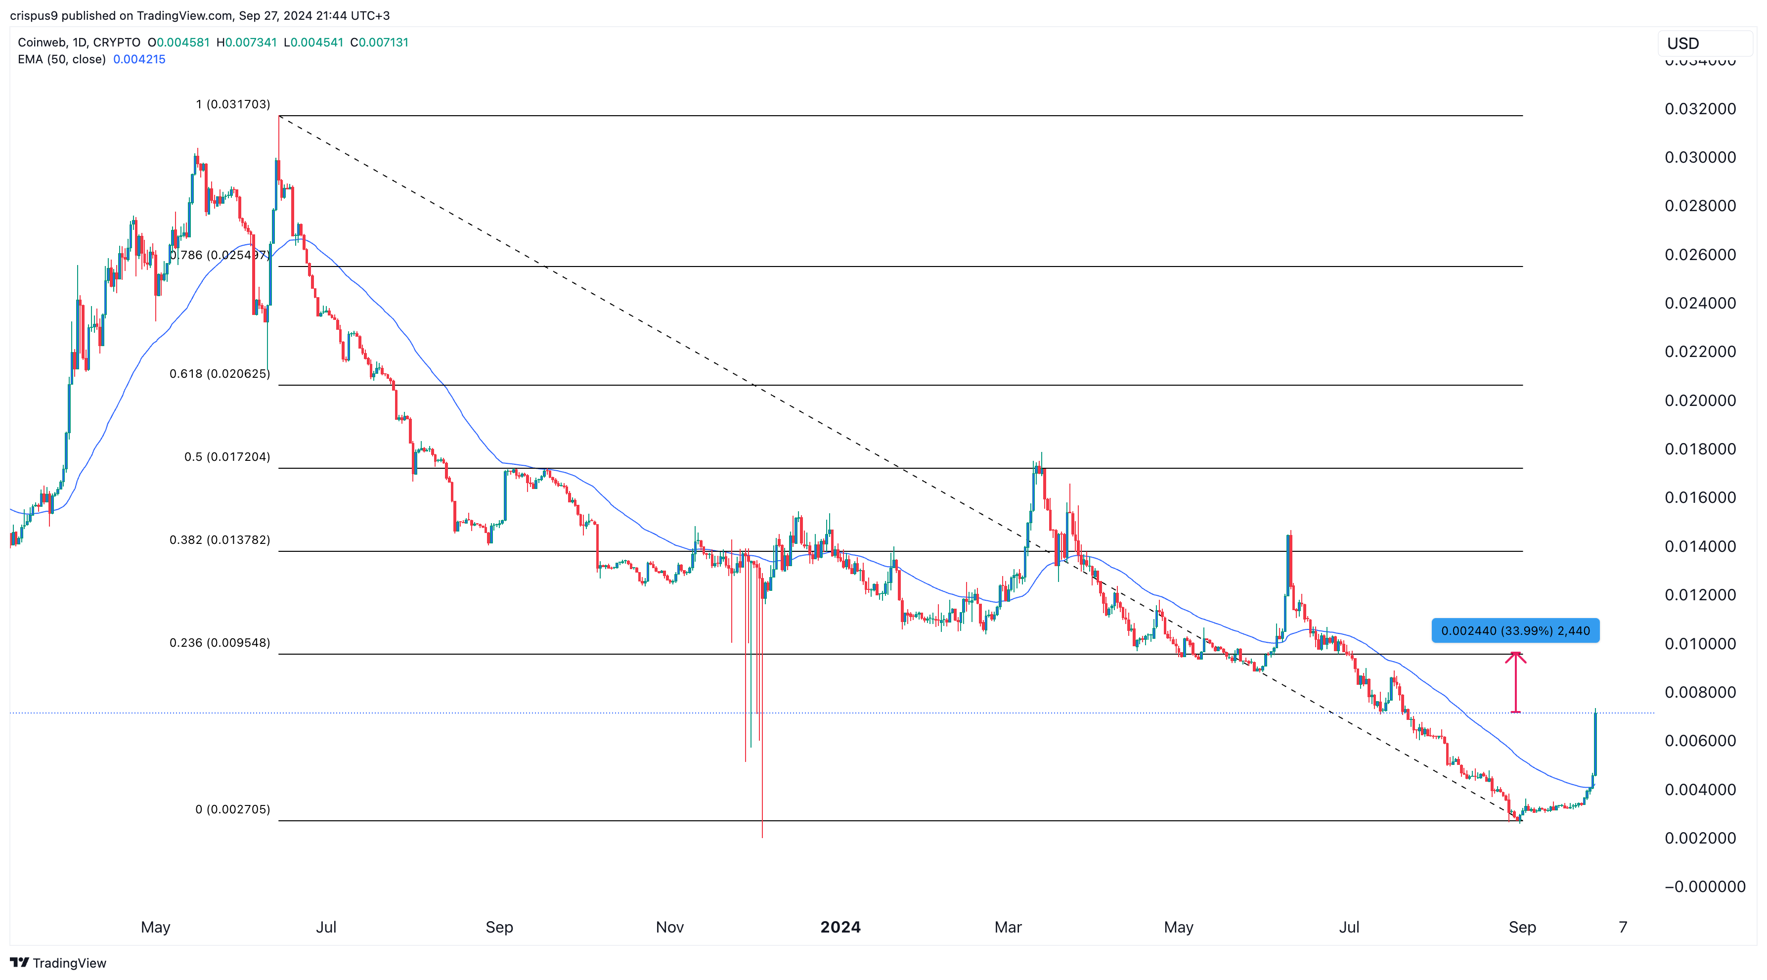Click the TradingView wordmark text
This screenshot has width=1767, height=980.
click(x=69, y=963)
